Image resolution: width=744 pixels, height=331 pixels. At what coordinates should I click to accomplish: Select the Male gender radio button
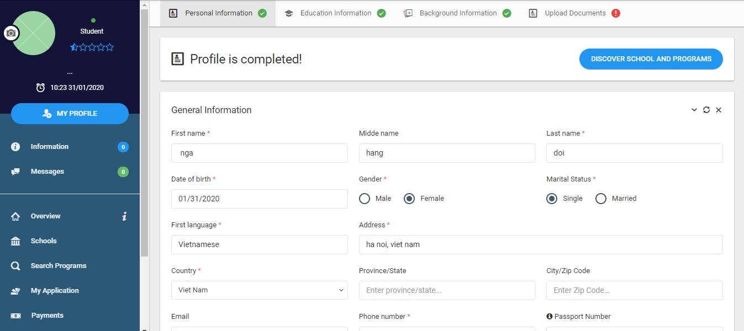pyautogui.click(x=365, y=199)
